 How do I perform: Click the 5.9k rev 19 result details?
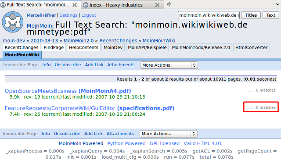tap(77, 97)
